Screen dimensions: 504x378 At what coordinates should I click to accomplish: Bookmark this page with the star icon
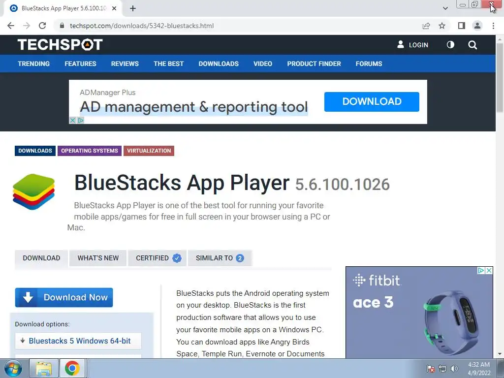coord(442,26)
